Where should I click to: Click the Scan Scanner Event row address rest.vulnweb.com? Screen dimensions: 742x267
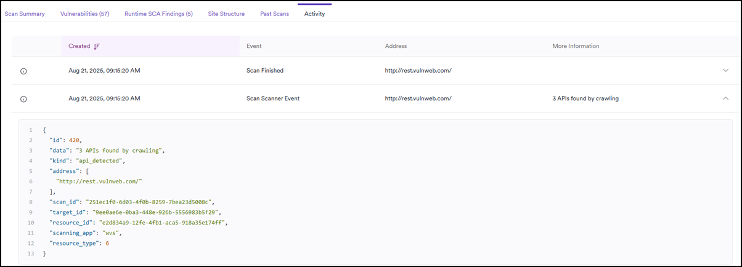tap(418, 98)
